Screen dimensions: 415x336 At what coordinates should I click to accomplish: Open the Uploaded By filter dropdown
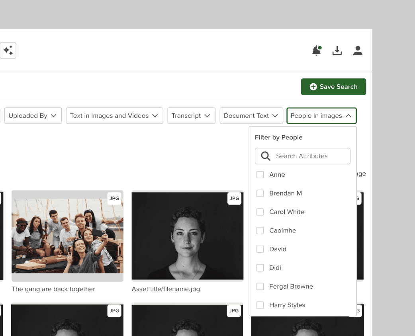tap(33, 115)
